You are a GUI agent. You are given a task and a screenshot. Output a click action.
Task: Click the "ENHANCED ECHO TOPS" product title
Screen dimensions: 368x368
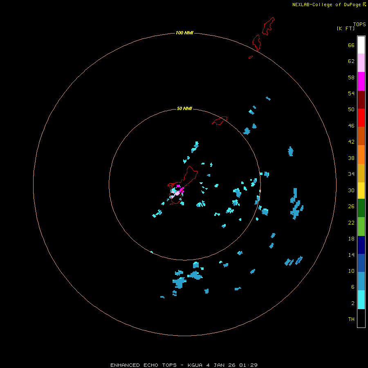tap(144, 365)
